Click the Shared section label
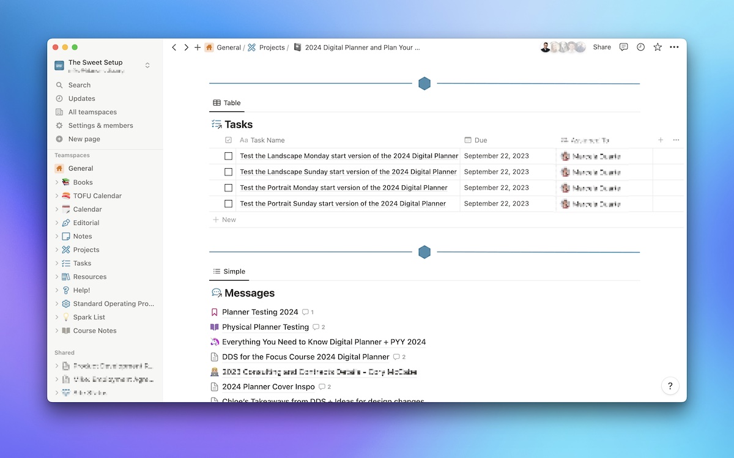Image resolution: width=734 pixels, height=458 pixels. [x=64, y=353]
